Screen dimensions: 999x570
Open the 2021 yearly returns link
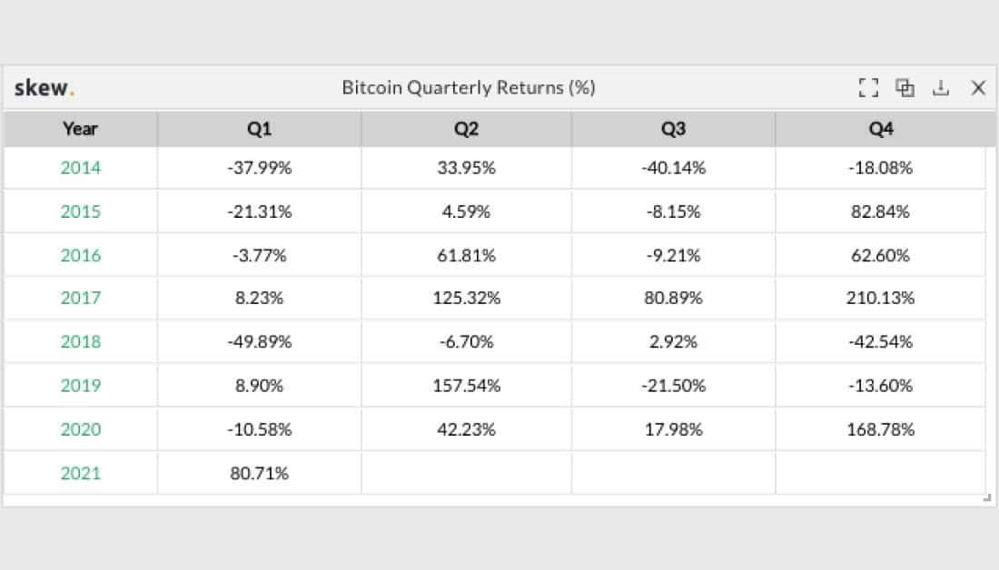[x=79, y=473]
